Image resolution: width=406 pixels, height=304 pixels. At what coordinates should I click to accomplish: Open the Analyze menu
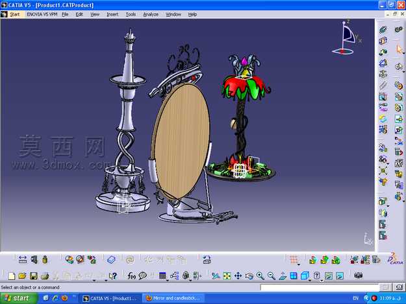151,14
